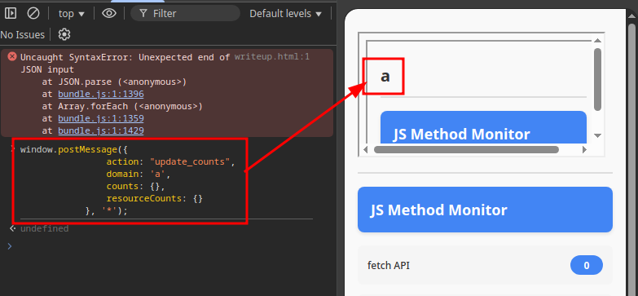Click the 'at Array.forEach (<anonymous>)' stack line
This screenshot has height=296, width=638.
click(x=122, y=106)
